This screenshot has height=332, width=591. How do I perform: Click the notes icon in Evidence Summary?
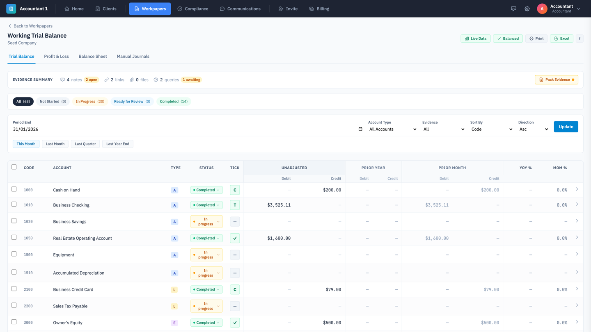[x=62, y=80]
